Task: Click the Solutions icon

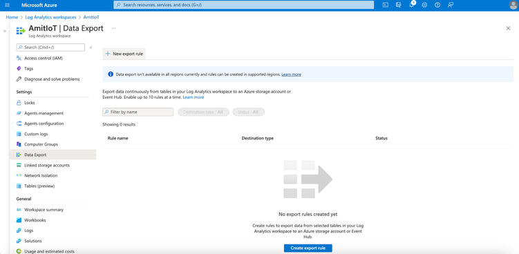Action: tap(19, 241)
